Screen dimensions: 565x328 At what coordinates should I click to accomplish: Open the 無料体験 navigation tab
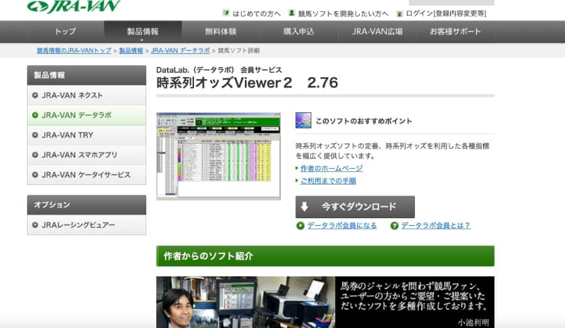[220, 32]
